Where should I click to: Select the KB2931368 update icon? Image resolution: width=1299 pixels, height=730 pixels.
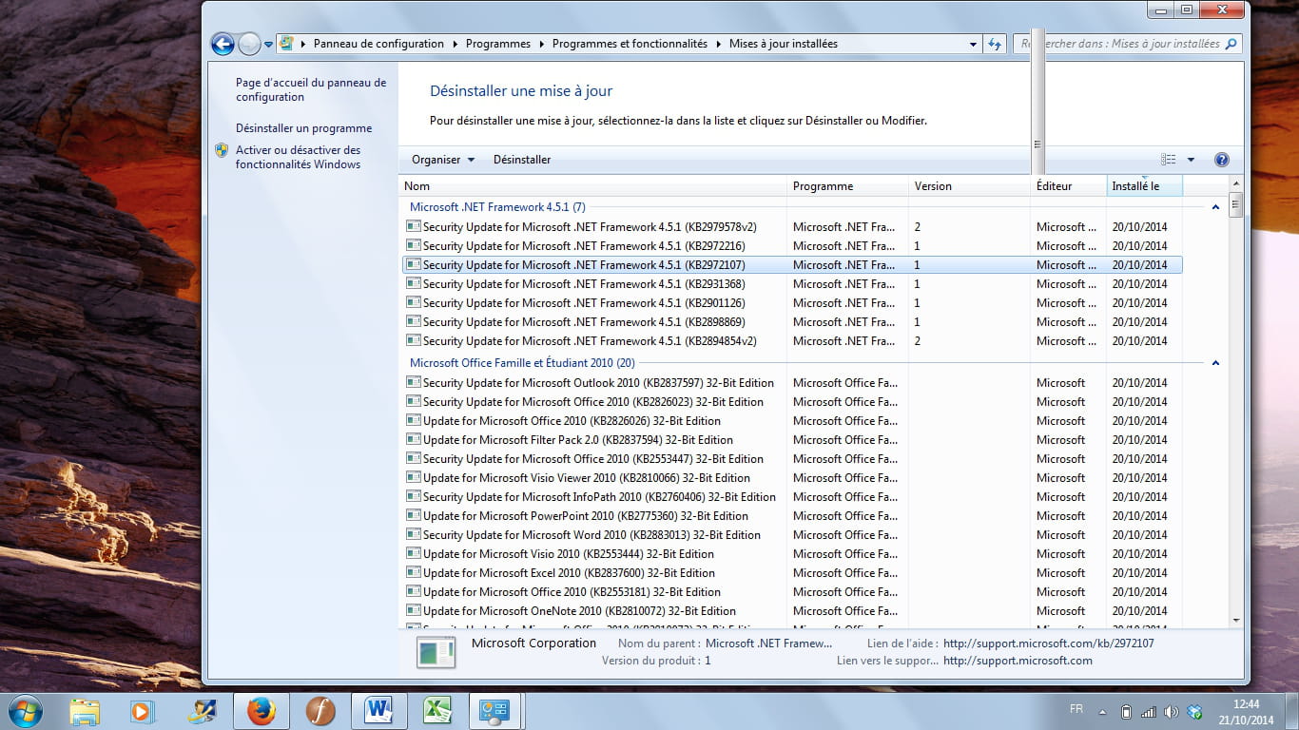click(413, 283)
